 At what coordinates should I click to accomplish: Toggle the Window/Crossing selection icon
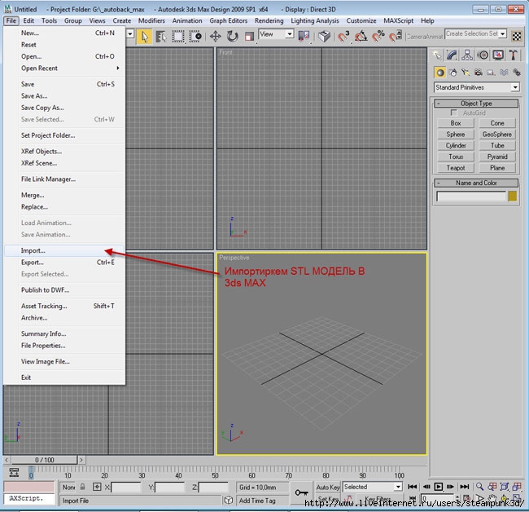click(195, 37)
